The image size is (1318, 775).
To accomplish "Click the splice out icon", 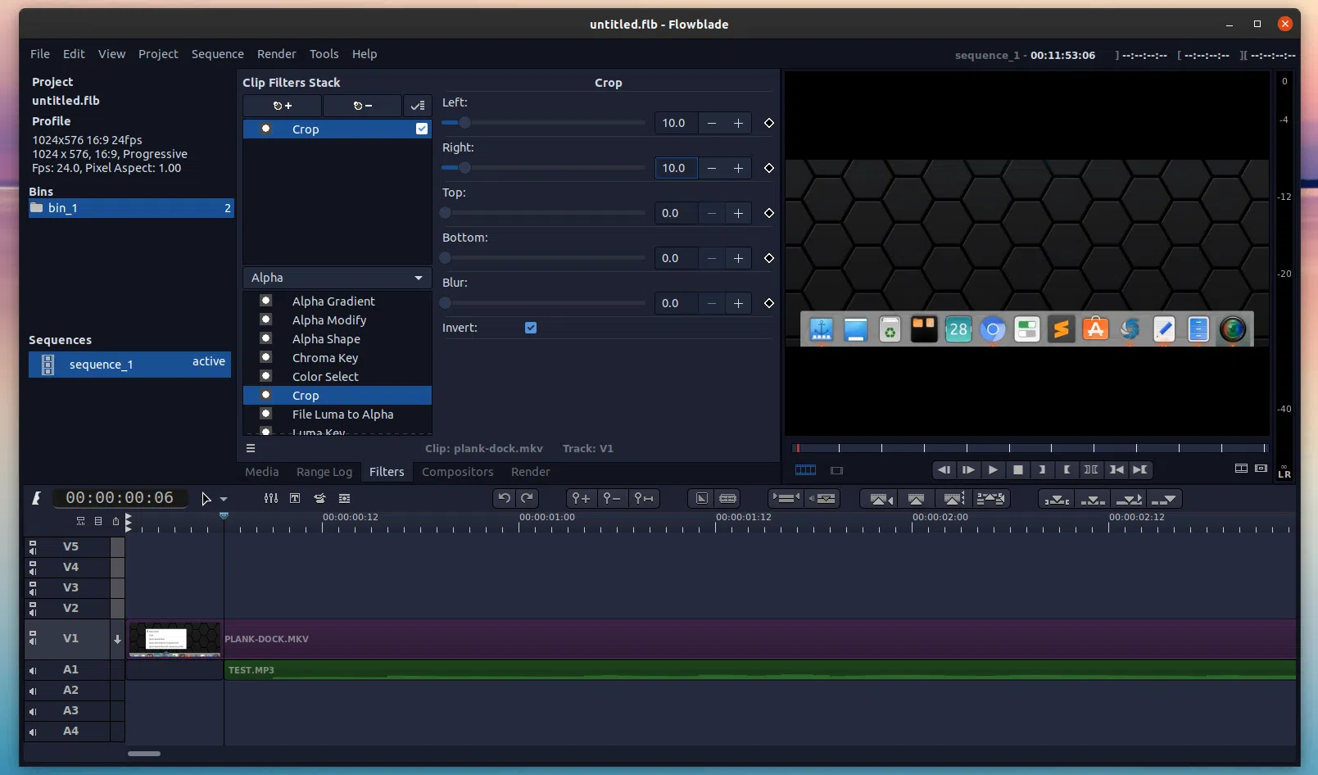I will coord(881,498).
